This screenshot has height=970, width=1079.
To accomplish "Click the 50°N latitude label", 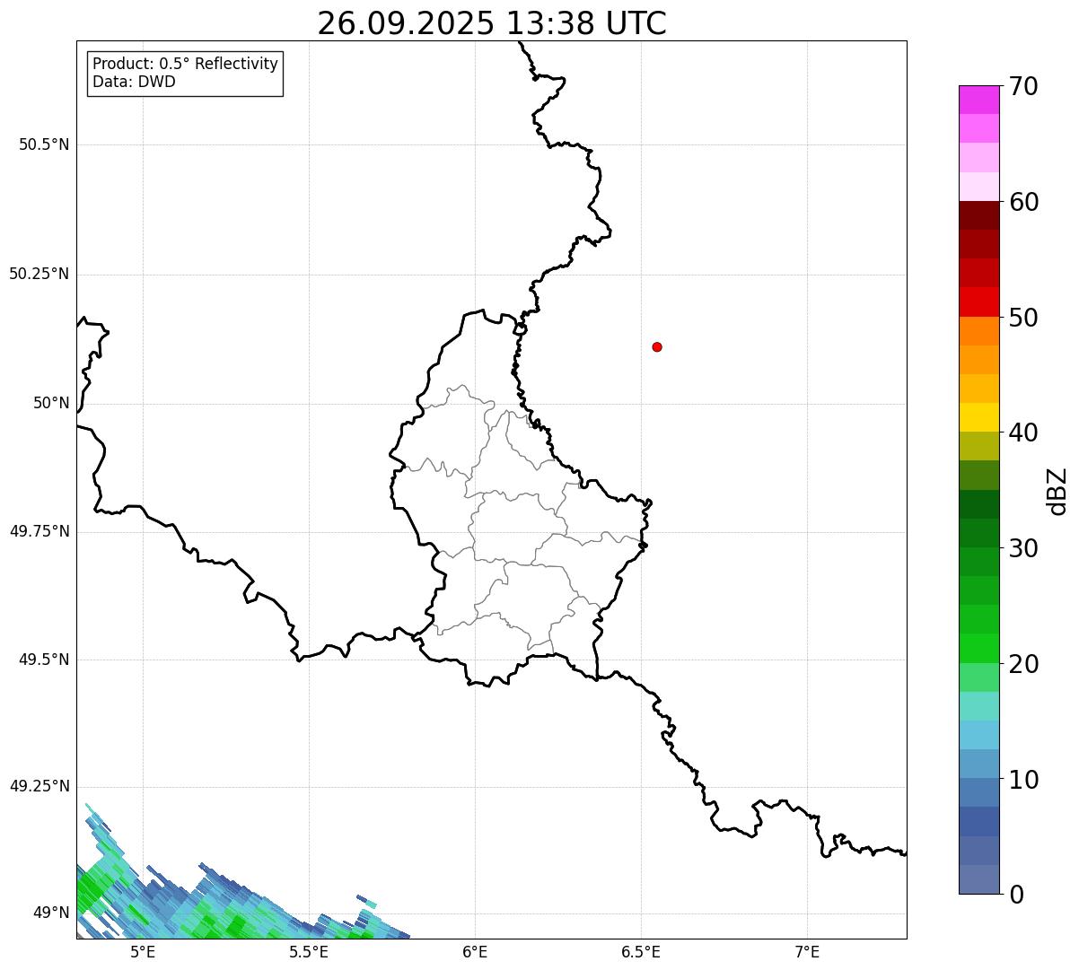I will 51,403.
